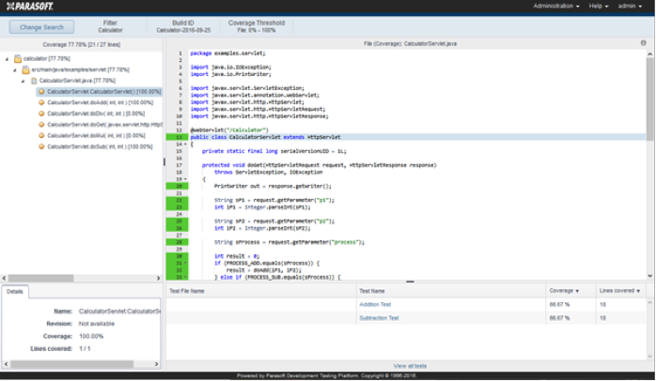Open the Help dropdown menu
Screen dimensions: 656x381
pyautogui.click(x=599, y=6)
